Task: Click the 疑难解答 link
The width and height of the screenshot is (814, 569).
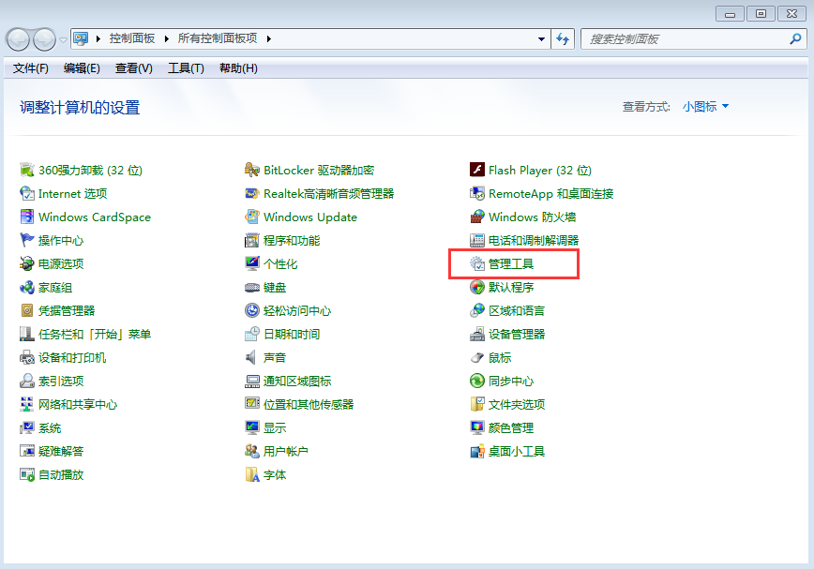Action: pyautogui.click(x=61, y=451)
